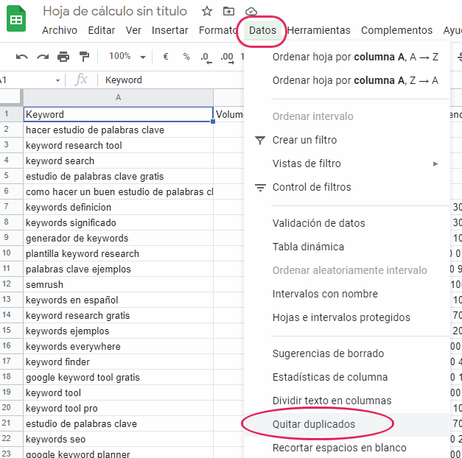This screenshot has height=458, width=462.
Task: Select Crear un filtro
Action: 347,140
